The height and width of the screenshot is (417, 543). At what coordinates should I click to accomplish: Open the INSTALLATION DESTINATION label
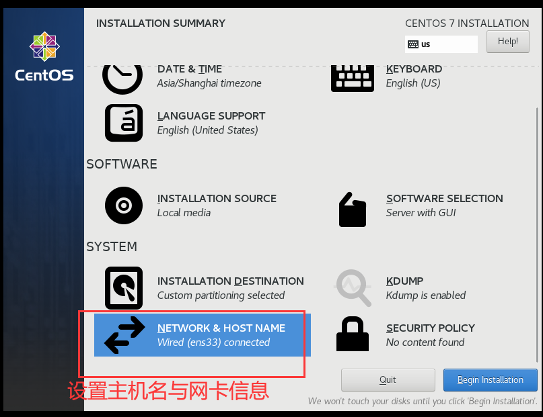[x=230, y=281]
